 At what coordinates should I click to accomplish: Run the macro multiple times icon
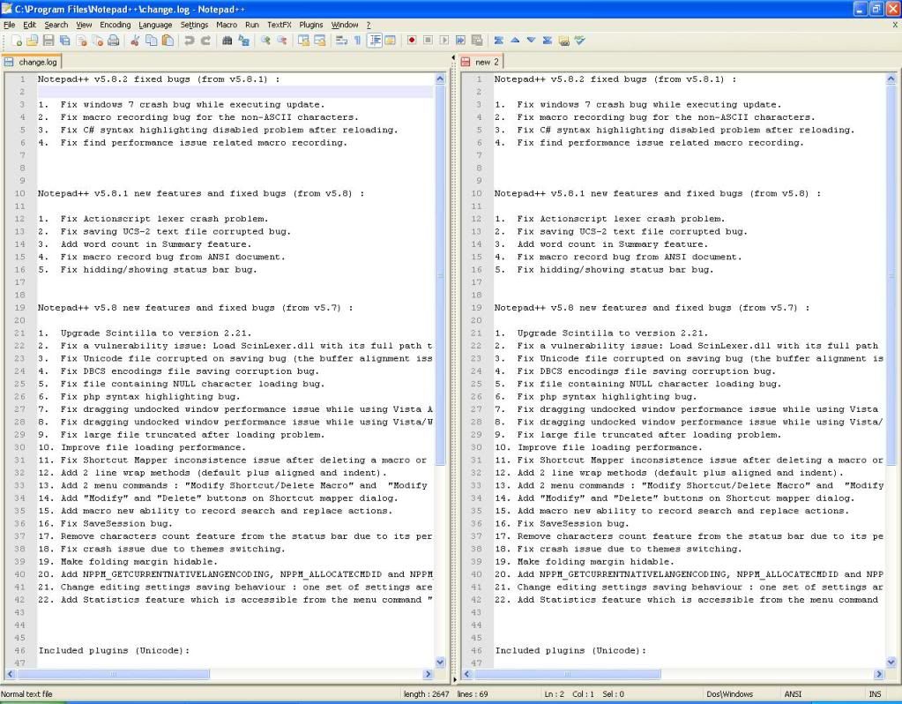pos(460,41)
